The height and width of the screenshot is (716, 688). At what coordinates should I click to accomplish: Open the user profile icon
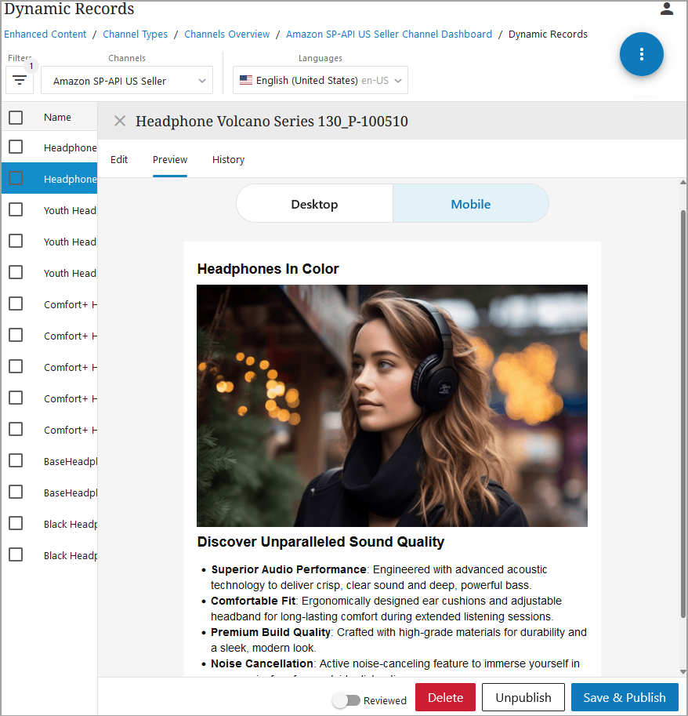click(x=667, y=9)
